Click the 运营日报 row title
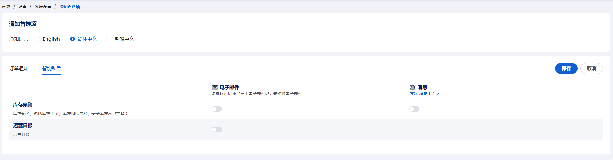 coord(23,125)
